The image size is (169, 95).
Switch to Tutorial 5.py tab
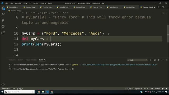[64, 7]
